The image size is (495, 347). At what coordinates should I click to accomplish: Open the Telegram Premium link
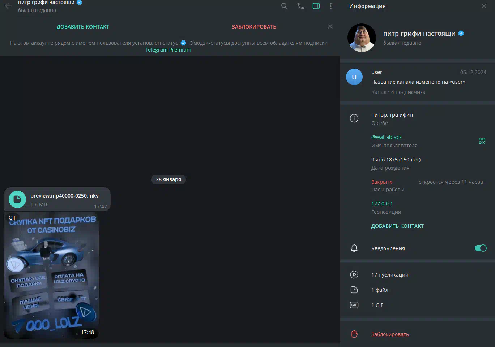click(x=168, y=50)
